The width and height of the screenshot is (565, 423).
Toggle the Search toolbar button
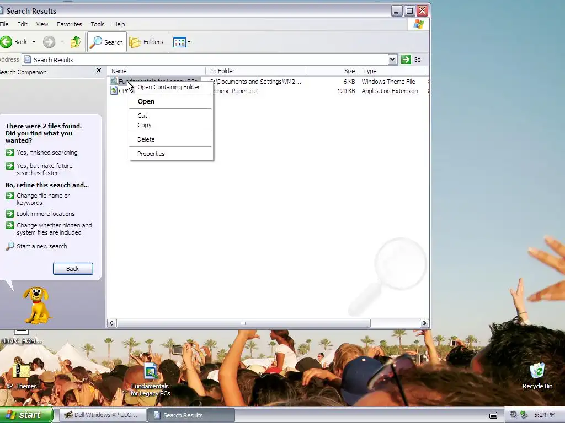[x=107, y=42]
